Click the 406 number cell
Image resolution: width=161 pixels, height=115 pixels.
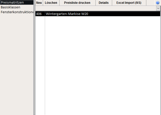39,14
